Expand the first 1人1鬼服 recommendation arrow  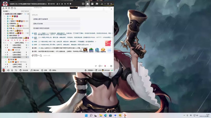pyautogui.click(x=112, y=33)
